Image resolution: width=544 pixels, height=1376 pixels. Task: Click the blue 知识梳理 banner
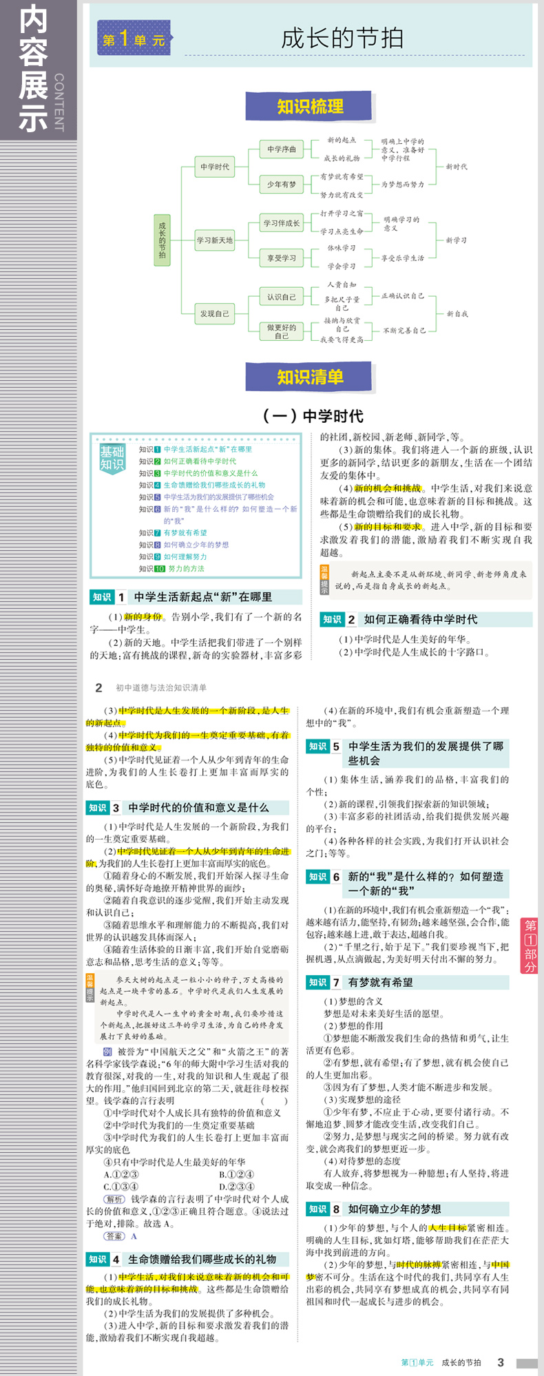[309, 106]
